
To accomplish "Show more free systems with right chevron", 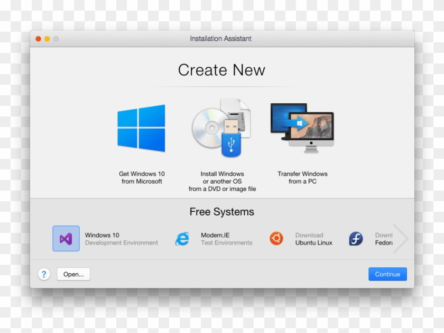I will [x=401, y=239].
